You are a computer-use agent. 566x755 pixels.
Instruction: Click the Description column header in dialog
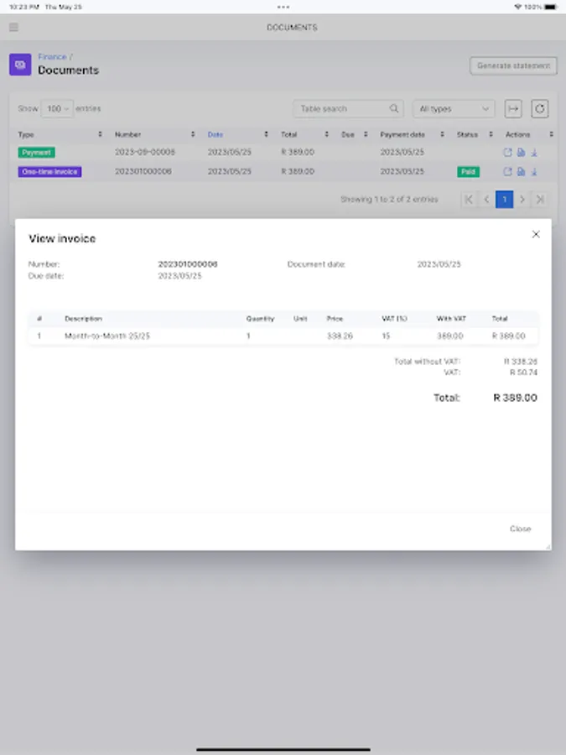(83, 319)
